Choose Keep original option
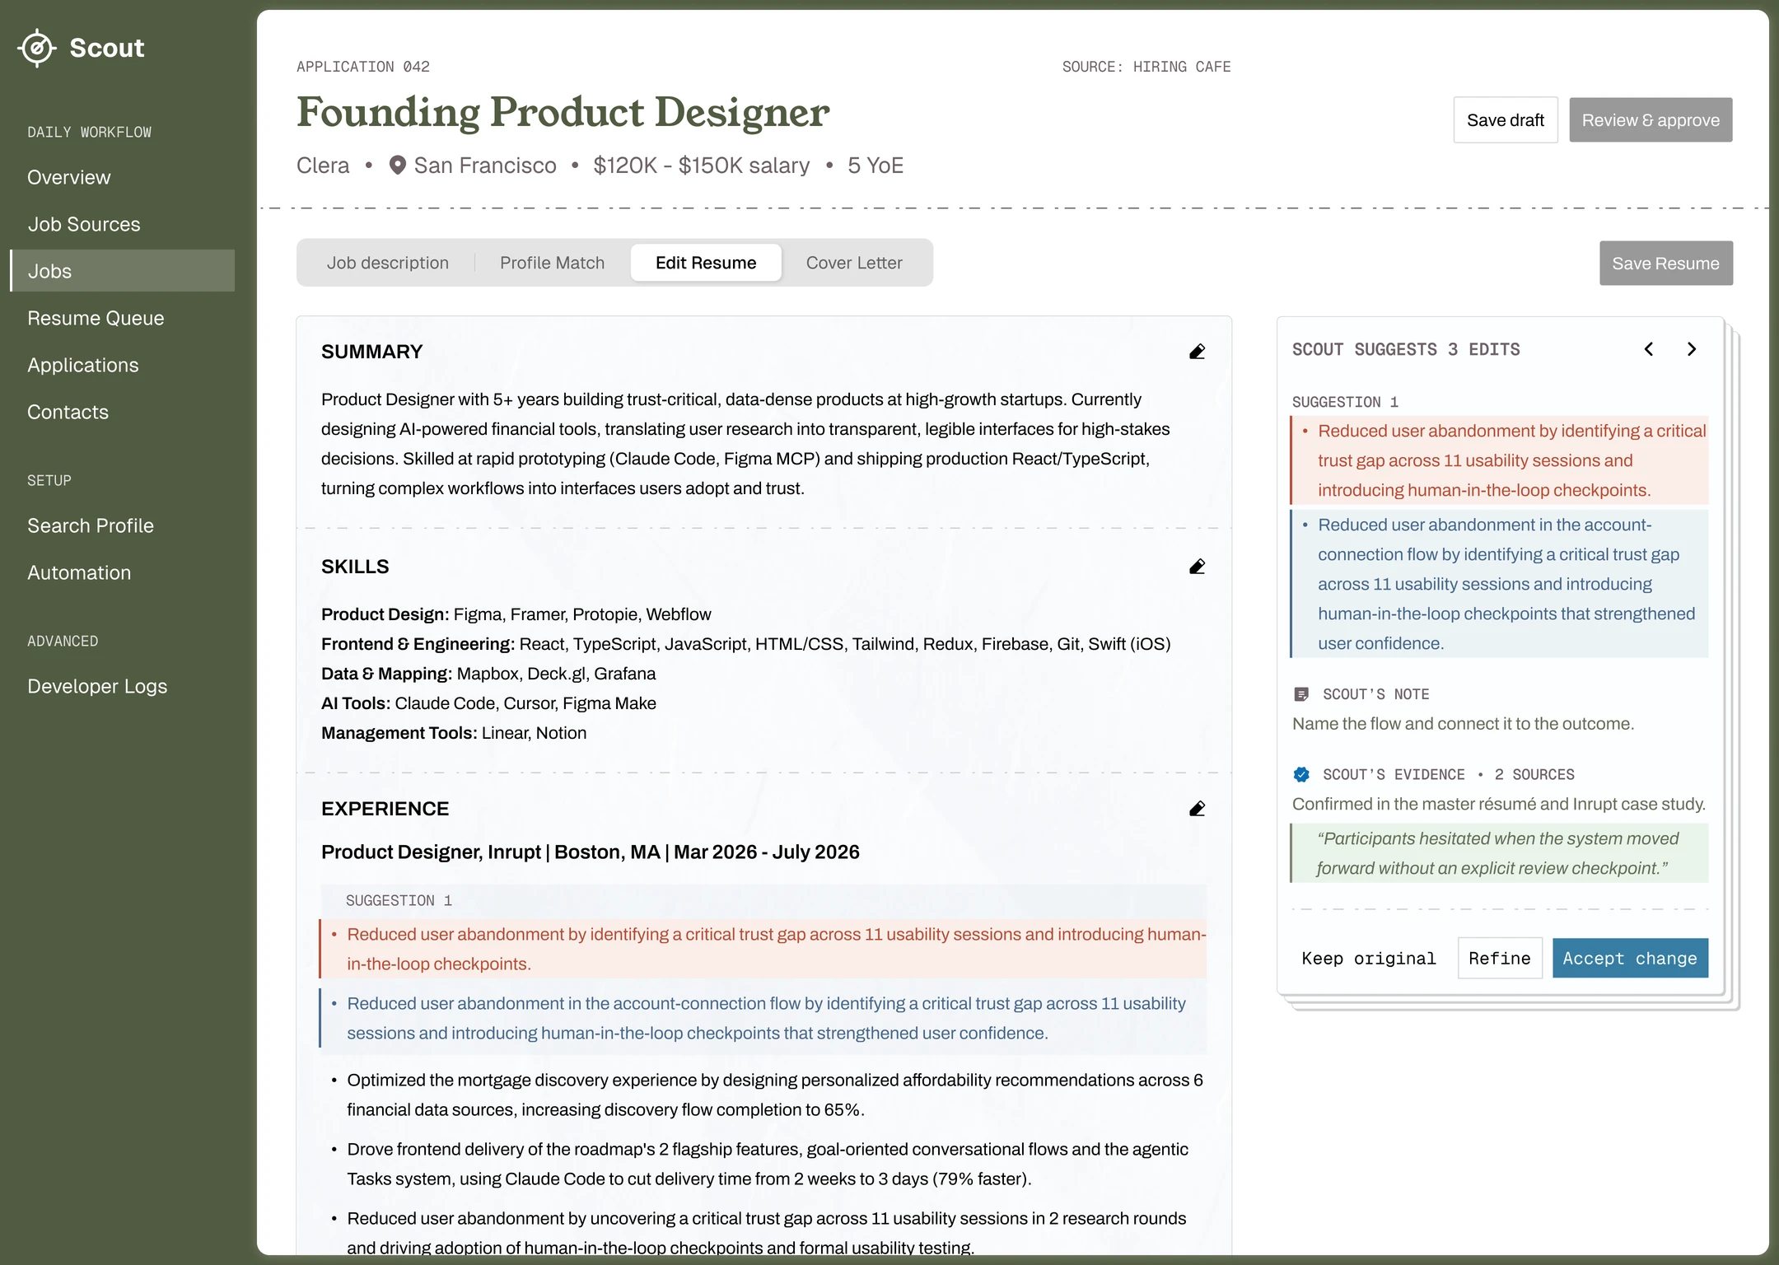Image resolution: width=1779 pixels, height=1265 pixels. [1369, 959]
